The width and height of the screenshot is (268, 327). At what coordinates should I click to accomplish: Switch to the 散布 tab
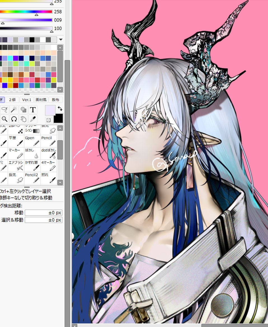pyautogui.click(x=55, y=100)
